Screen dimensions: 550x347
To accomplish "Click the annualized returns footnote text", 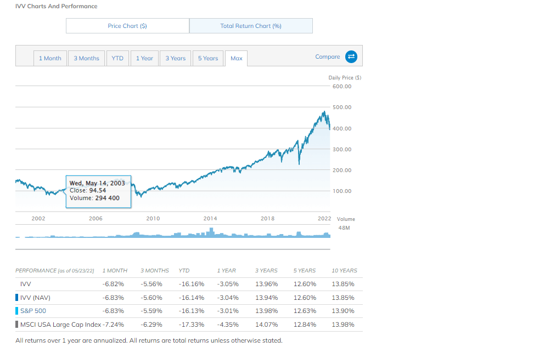I will click(x=149, y=340).
